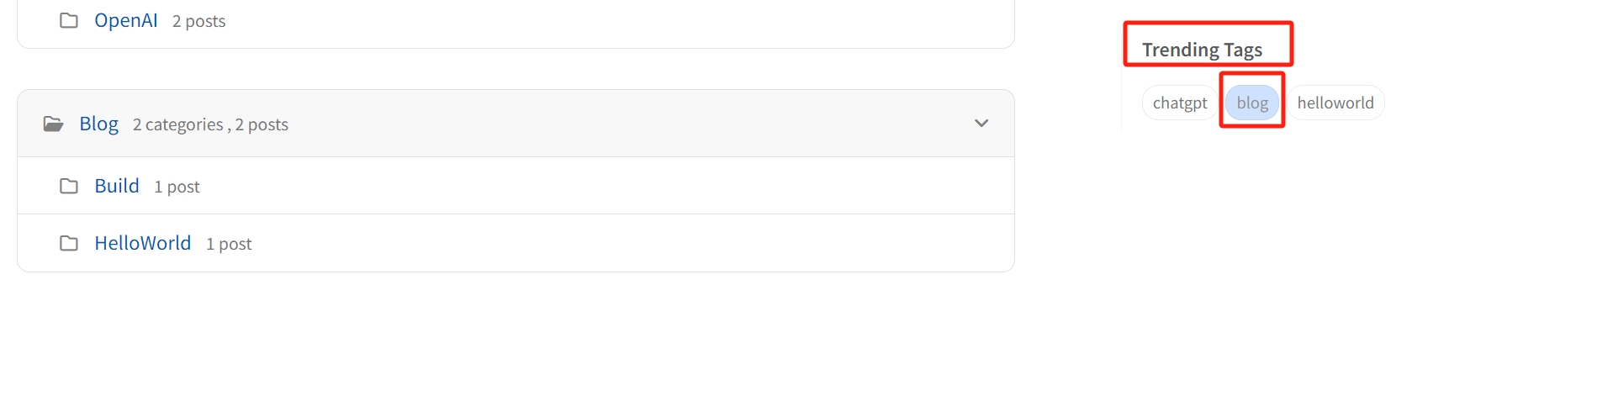Select the highlighted blog tag
Viewport: 1613px width, 396px height.
[1251, 103]
